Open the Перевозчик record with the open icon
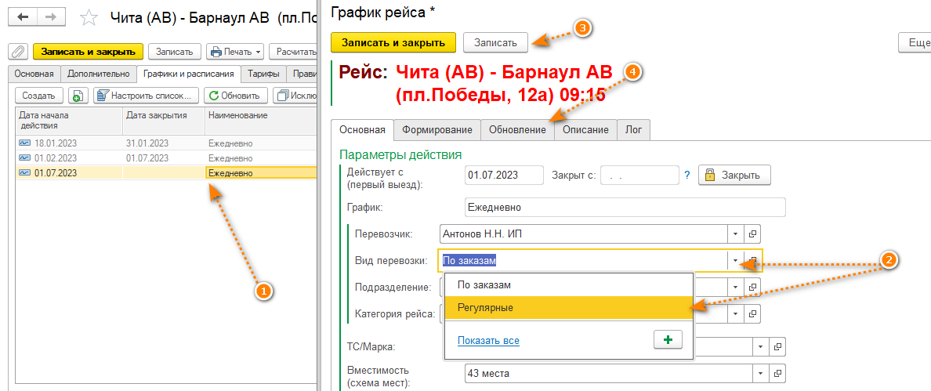 click(752, 234)
